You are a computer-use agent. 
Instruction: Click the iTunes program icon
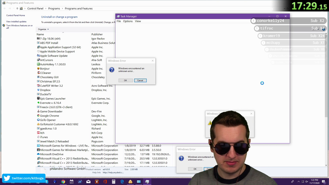pyautogui.click(x=38, y=137)
